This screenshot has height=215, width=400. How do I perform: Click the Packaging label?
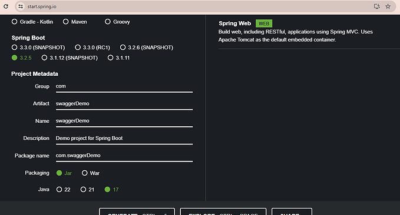tap(37, 173)
